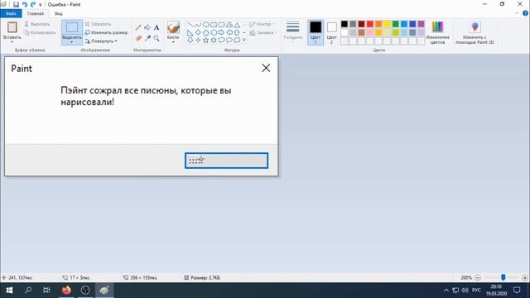This screenshot has width=530, height=298.
Task: Click the Вставить clipboard paste icon
Action: tap(12, 27)
